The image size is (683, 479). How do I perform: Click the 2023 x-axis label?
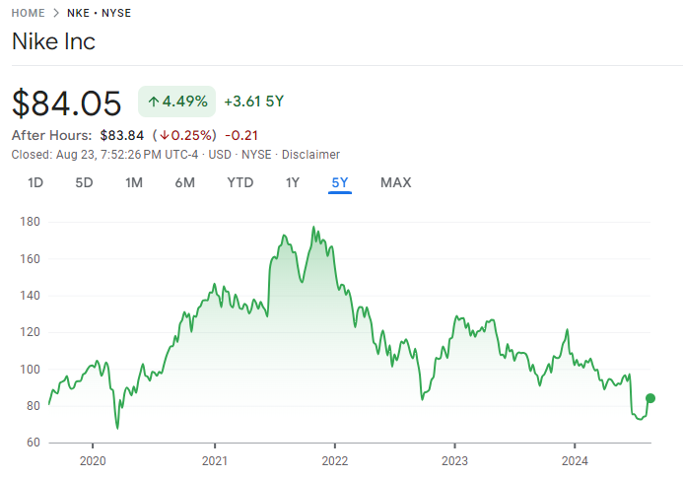tap(454, 460)
